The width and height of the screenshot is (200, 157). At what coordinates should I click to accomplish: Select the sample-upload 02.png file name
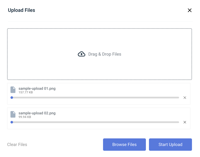(37, 113)
